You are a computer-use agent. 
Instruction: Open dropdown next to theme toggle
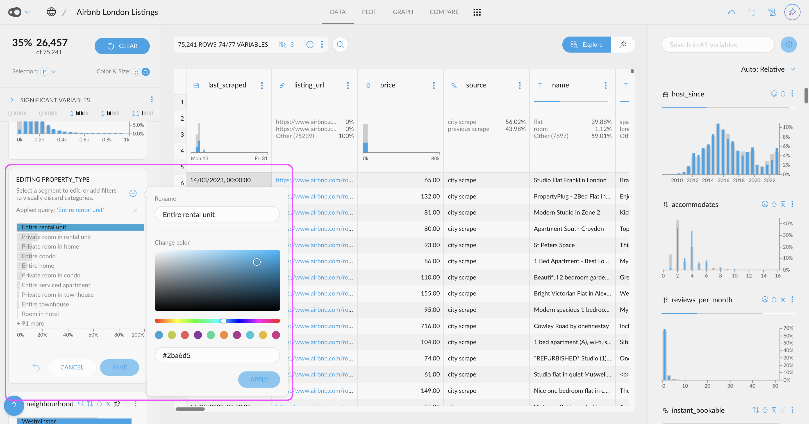click(x=27, y=12)
